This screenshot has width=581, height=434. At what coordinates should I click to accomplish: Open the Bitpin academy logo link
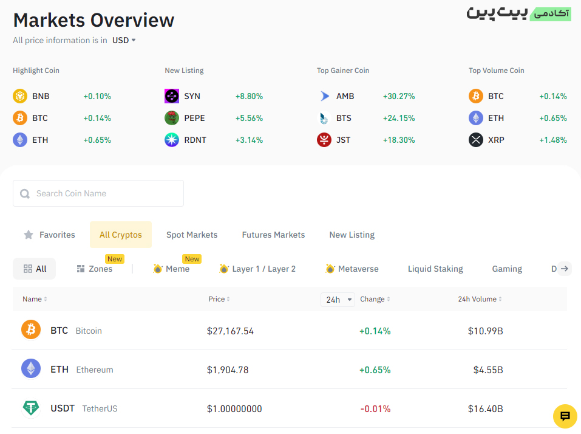click(x=518, y=13)
